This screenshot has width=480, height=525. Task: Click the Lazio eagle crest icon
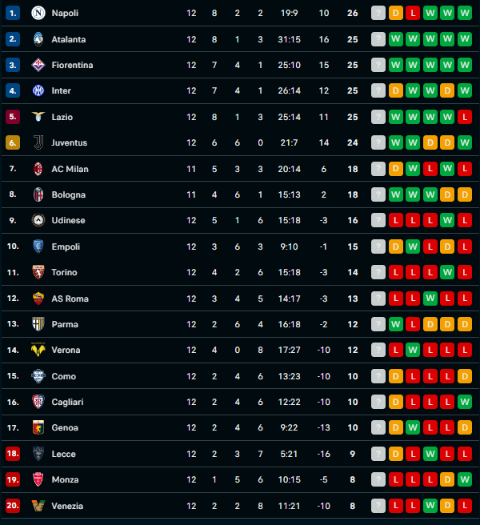click(x=38, y=117)
